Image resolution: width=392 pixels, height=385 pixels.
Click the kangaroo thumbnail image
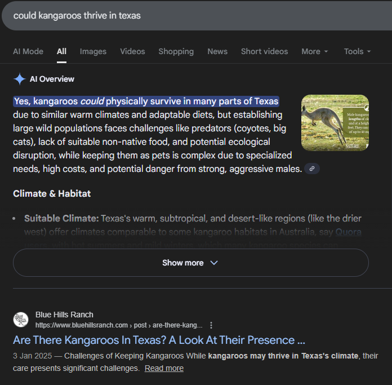[x=335, y=123]
